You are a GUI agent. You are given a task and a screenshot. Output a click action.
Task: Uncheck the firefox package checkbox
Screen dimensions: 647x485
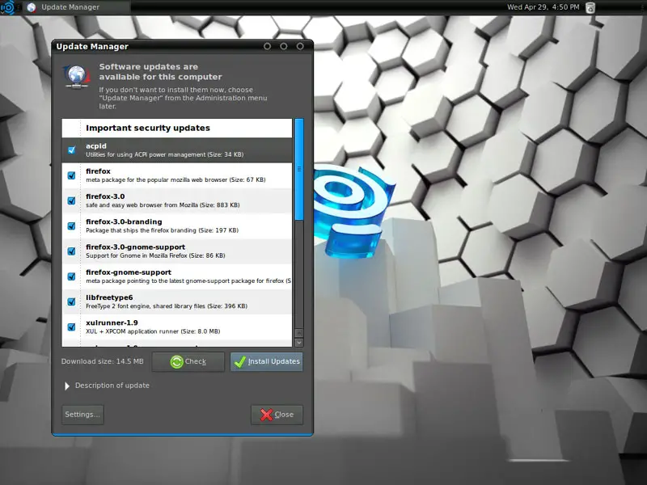pyautogui.click(x=71, y=175)
